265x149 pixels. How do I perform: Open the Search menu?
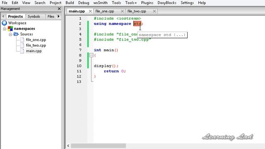click(40, 3)
